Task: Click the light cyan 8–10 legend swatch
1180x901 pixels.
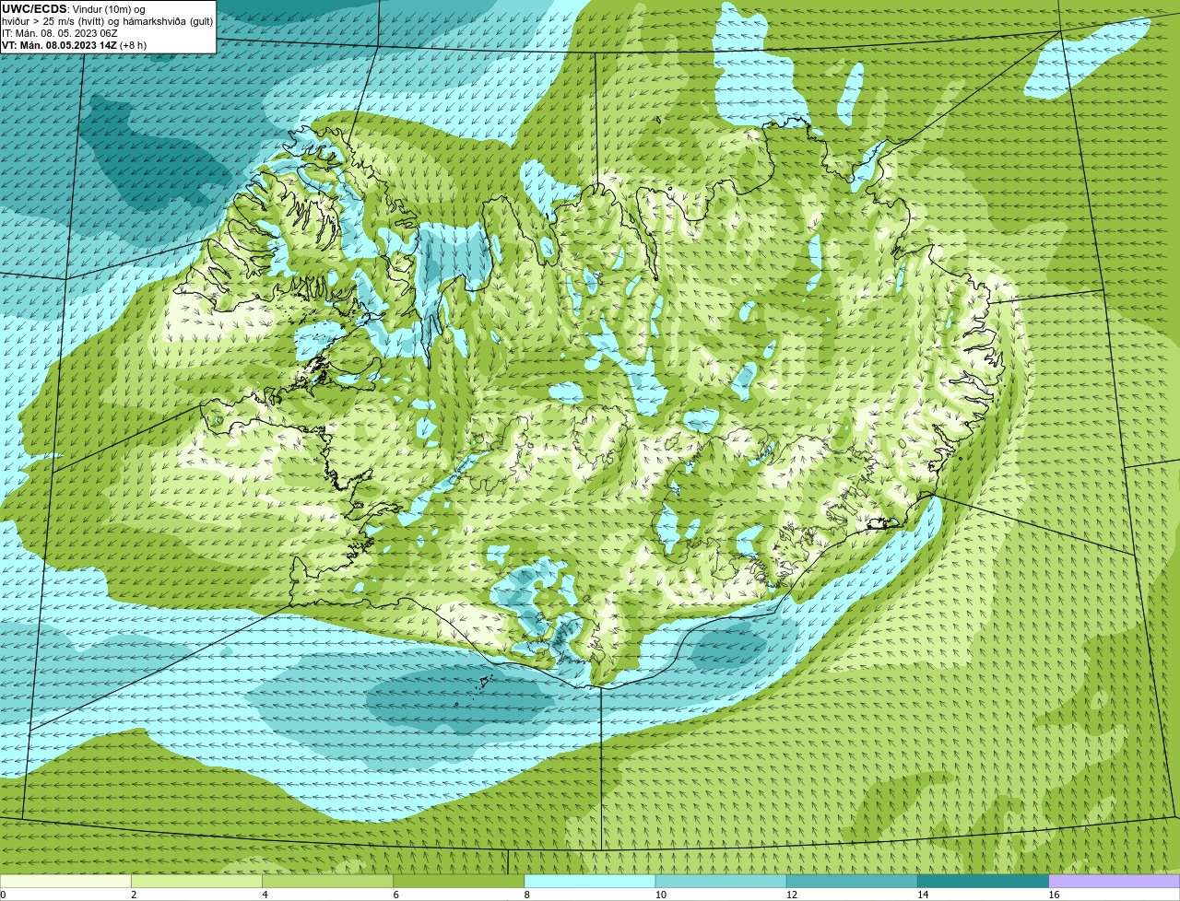Action: (x=590, y=882)
